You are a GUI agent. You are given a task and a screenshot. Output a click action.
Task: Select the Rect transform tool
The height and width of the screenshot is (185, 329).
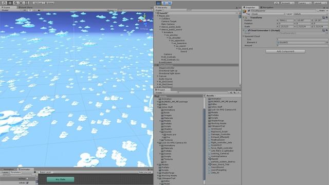point(26,3)
